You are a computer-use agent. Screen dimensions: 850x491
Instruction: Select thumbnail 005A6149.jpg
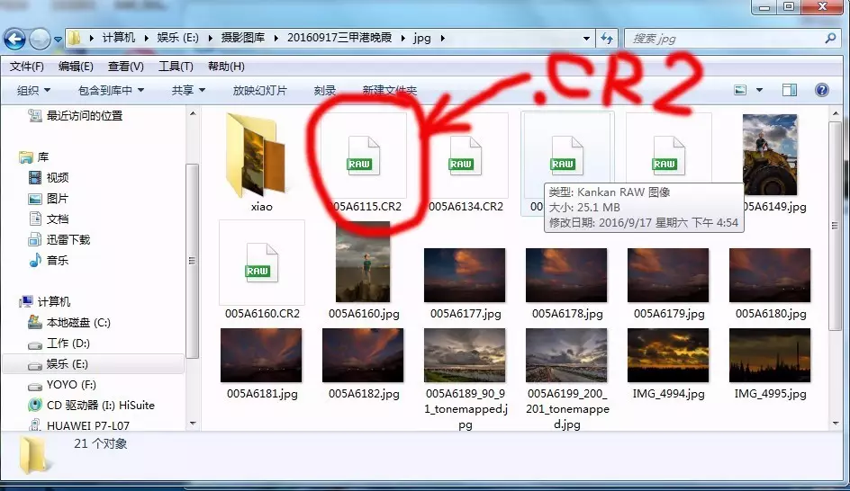coord(770,155)
